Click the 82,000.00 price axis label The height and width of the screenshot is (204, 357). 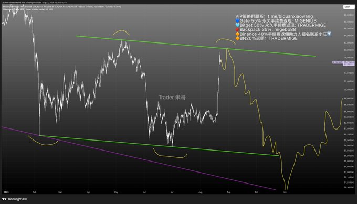click(x=349, y=42)
